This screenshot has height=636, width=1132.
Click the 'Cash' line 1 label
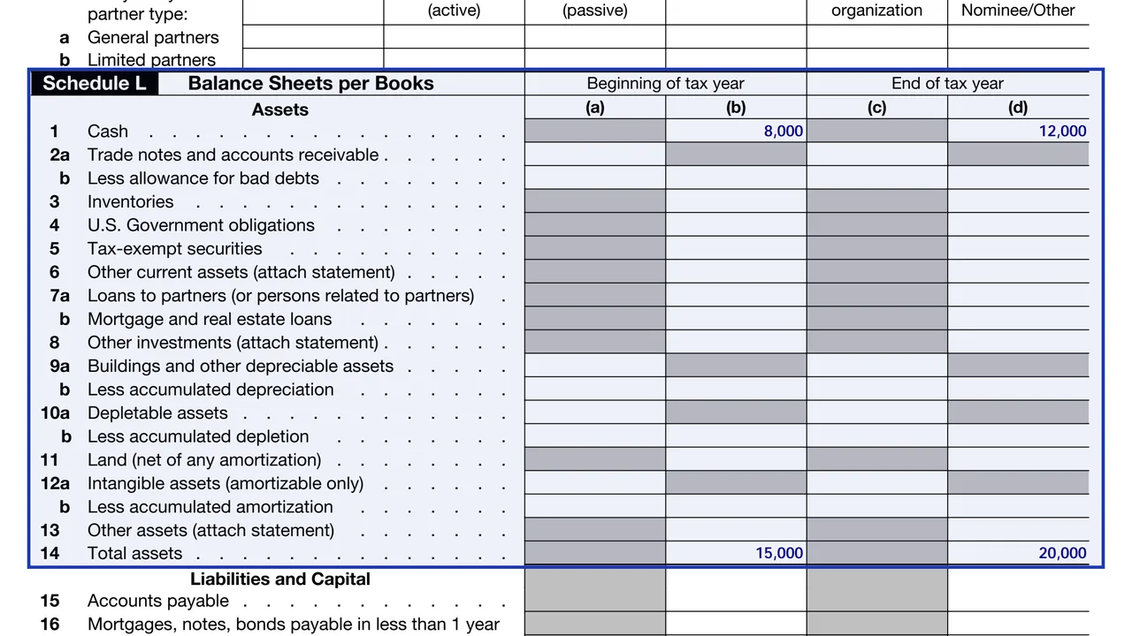point(108,132)
